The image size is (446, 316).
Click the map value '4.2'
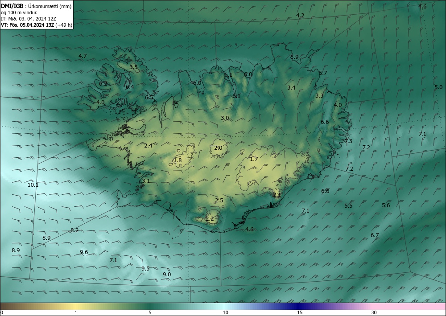pyautogui.click(x=300, y=15)
